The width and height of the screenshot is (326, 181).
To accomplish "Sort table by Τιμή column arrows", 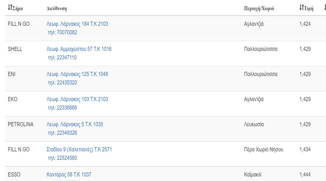I will pos(302,8).
